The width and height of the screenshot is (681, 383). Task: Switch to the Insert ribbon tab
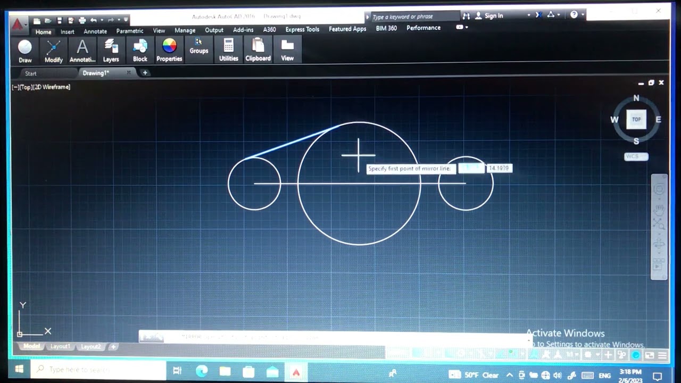[68, 32]
